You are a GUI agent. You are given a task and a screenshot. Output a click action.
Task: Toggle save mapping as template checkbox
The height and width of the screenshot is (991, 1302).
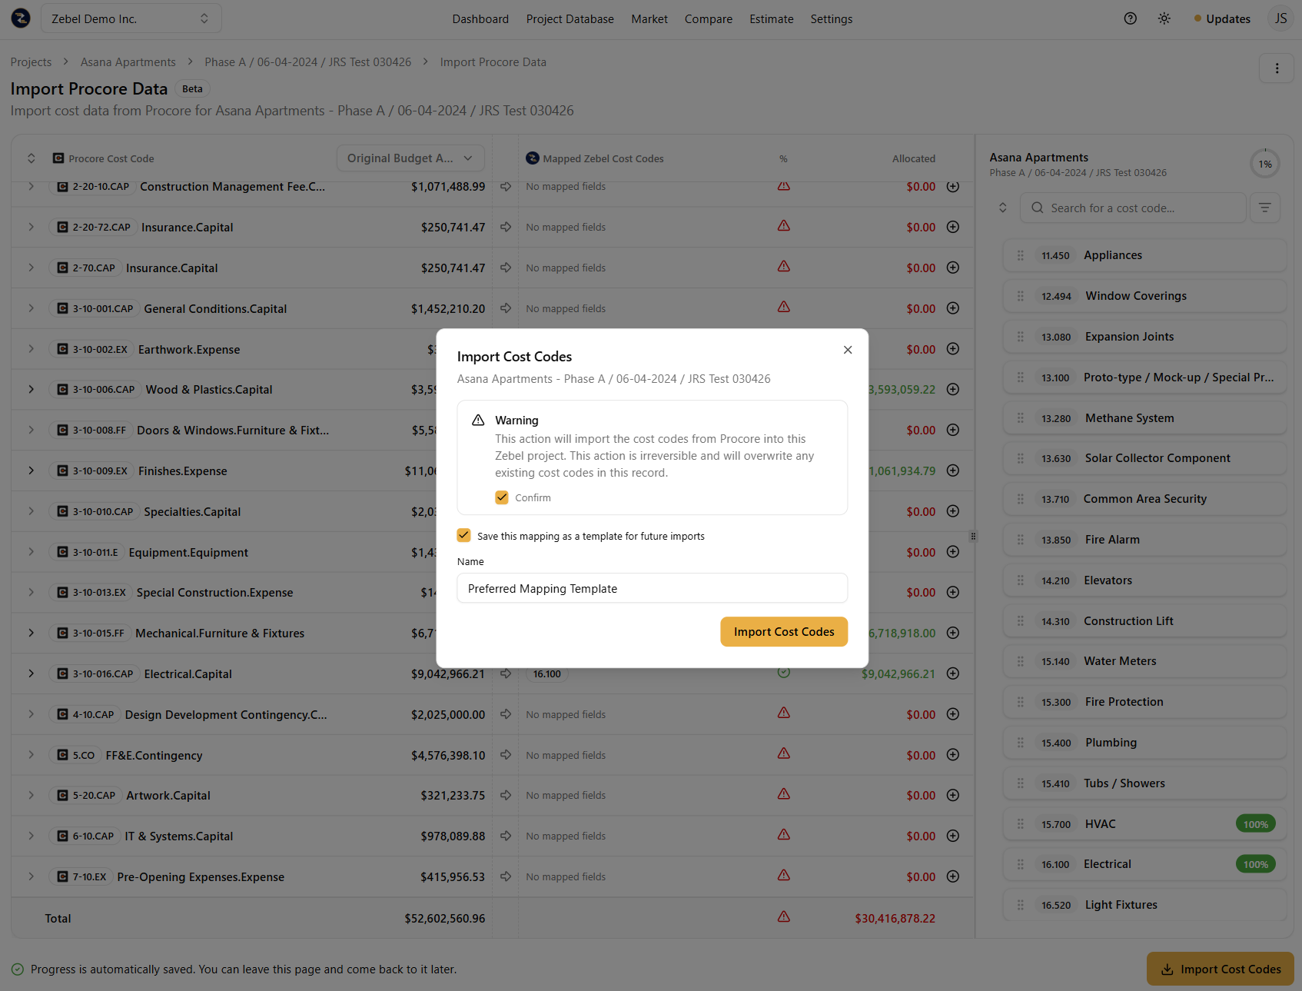point(463,536)
